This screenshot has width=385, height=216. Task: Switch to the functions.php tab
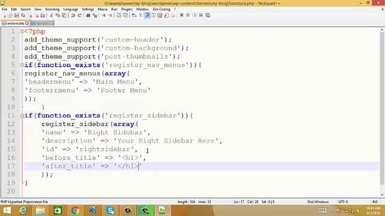click(14, 23)
